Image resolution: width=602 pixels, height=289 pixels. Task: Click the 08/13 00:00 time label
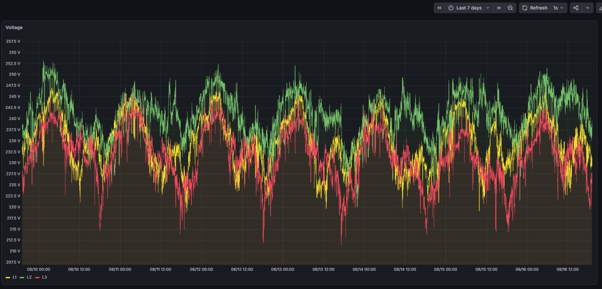tap(283, 269)
